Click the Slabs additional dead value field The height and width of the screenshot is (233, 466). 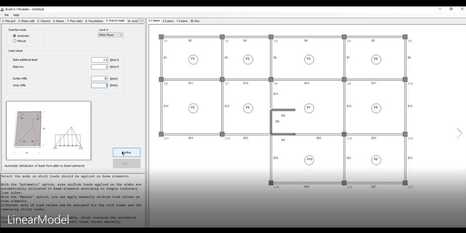tap(100, 60)
